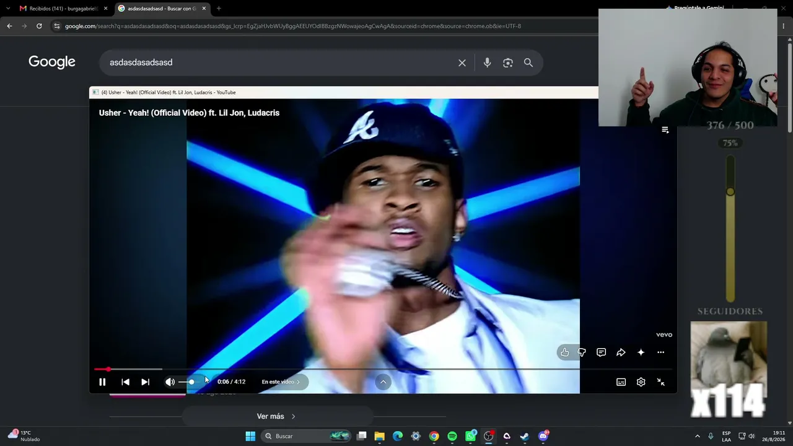Image resolution: width=793 pixels, height=446 pixels.
Task: Go back in the browser
Action: tap(9, 26)
